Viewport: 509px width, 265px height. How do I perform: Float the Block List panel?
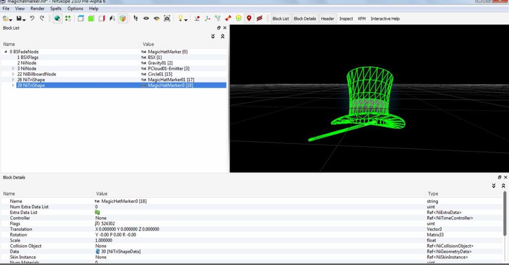[219, 28]
